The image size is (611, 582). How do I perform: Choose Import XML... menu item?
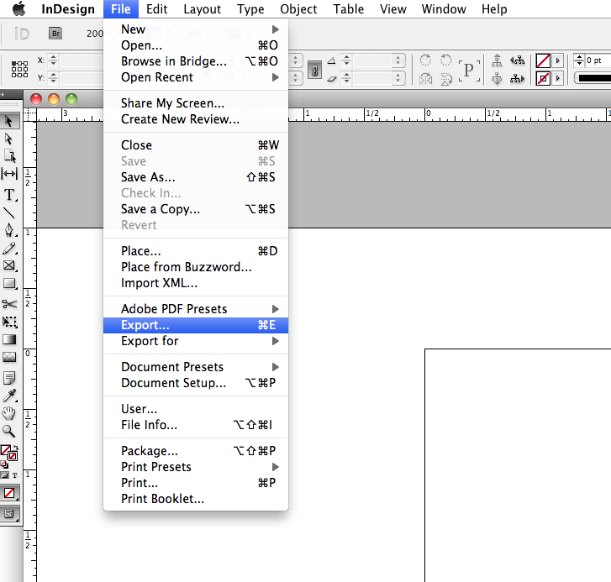coord(196,283)
